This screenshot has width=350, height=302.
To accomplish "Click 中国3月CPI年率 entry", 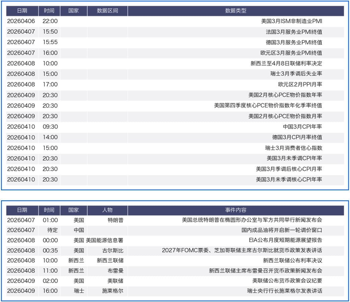I will 302,127.
